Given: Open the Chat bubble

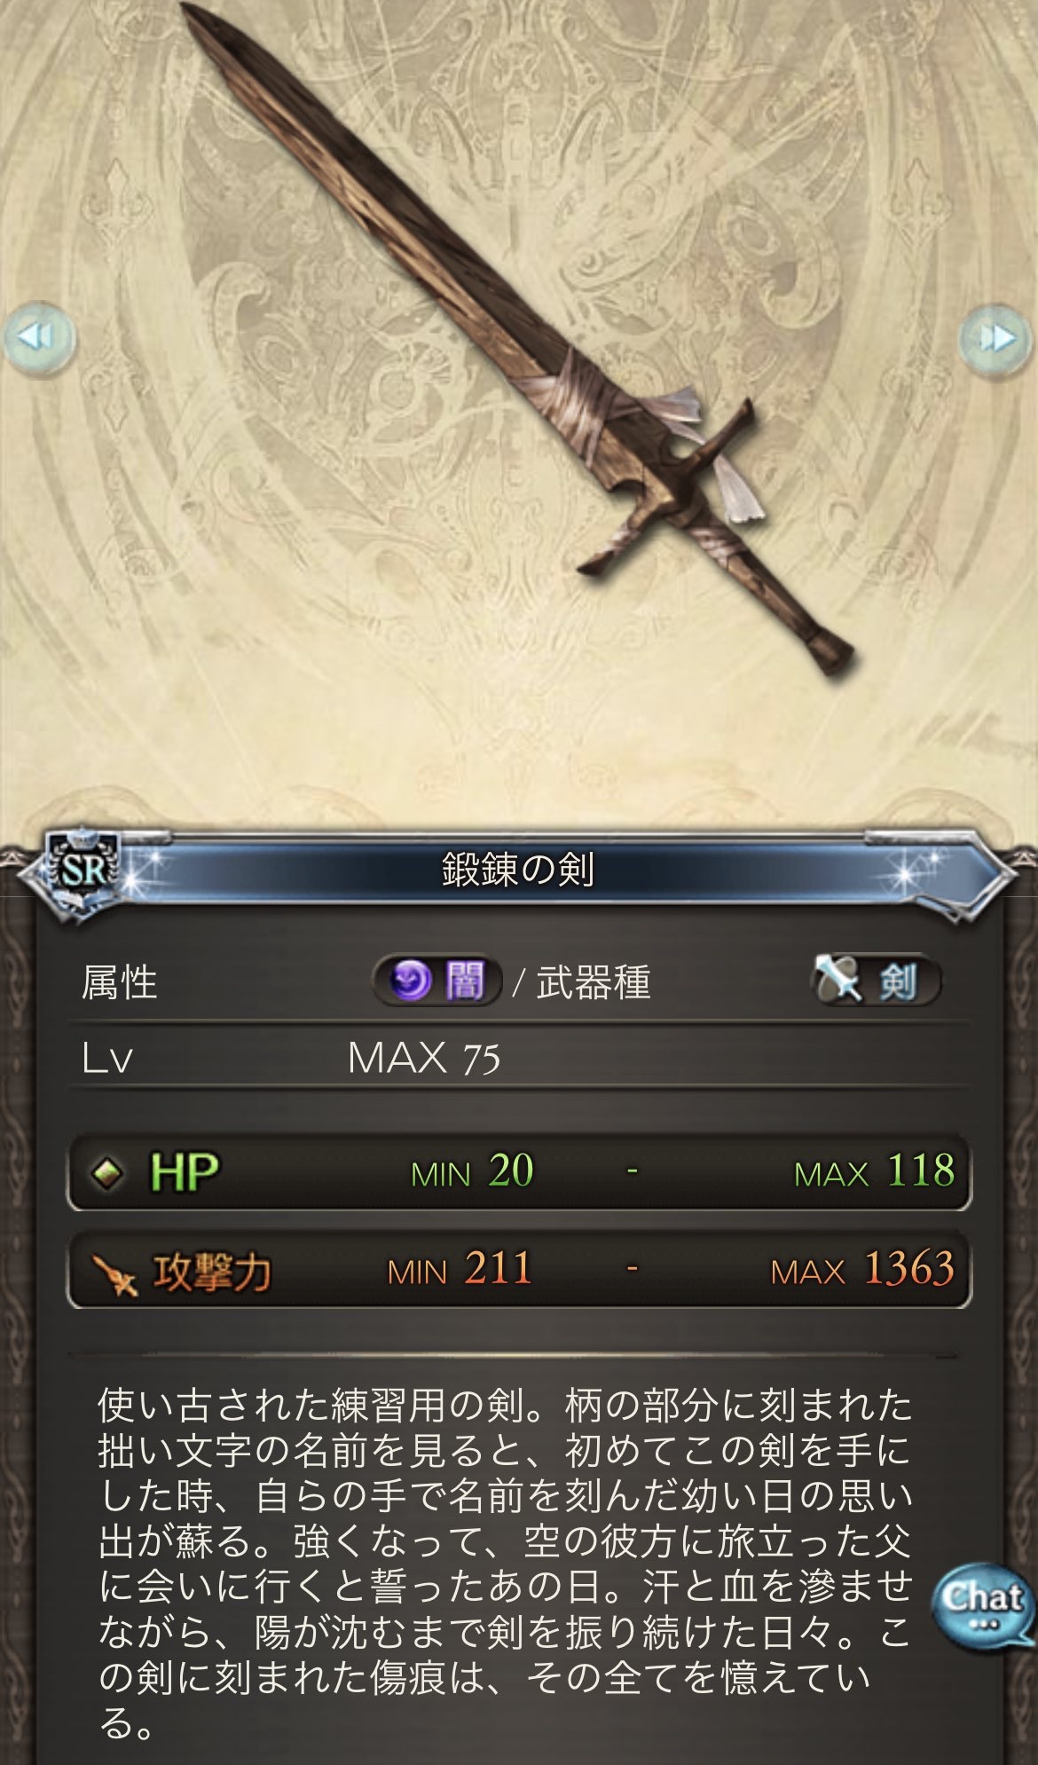Looking at the screenshot, I should click(x=982, y=1606).
